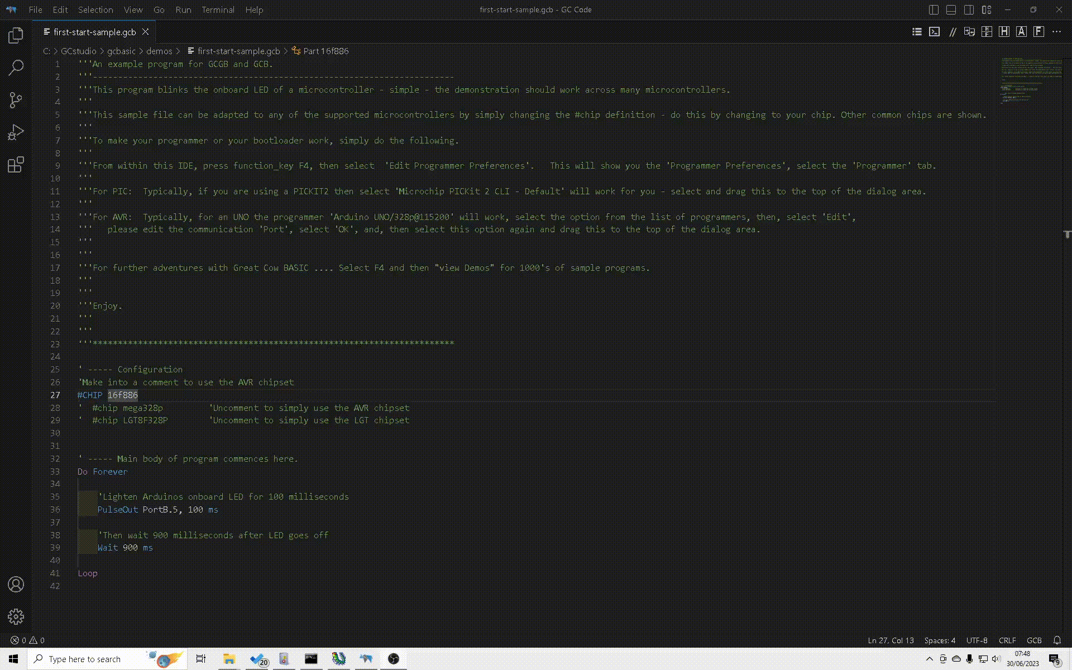Click the vertical scrollbar marker at right edge
The height and width of the screenshot is (670, 1072).
(1067, 234)
